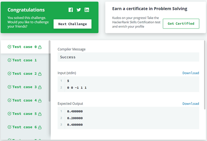The width and height of the screenshot is (207, 141).
Task: Click lock icon beside Test case 4
Action: (40, 101)
